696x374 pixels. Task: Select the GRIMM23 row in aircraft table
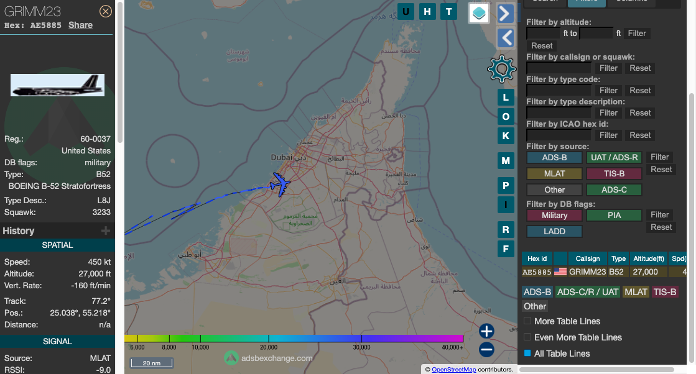pos(604,271)
